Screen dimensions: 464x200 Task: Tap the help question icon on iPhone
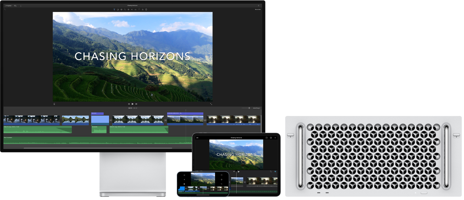[221, 175]
